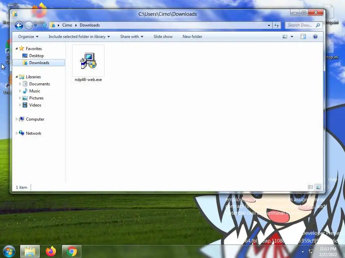This screenshot has height=258, width=345.
Task: Expand the Videos library
Action: point(20,105)
